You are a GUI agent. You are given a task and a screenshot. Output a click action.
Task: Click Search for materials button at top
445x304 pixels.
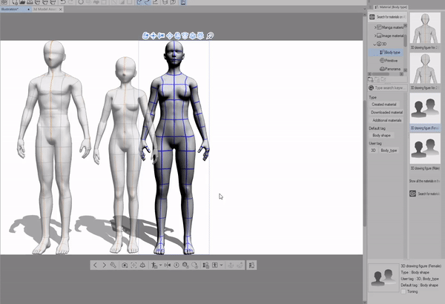[x=388, y=17]
